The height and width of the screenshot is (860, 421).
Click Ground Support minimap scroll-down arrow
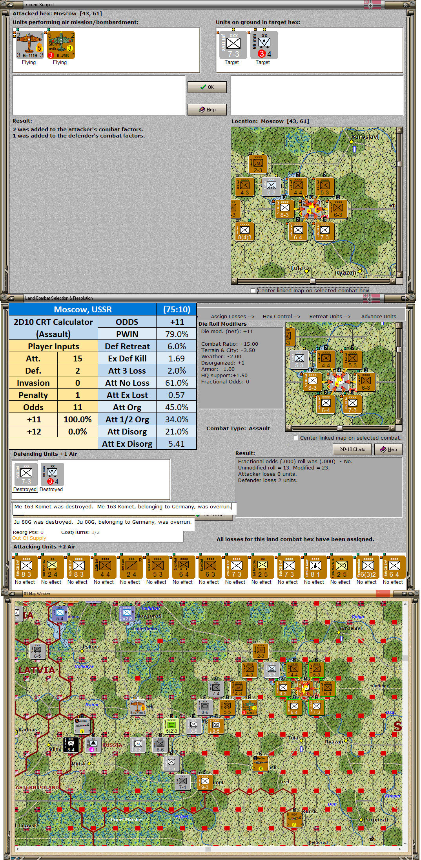pyautogui.click(x=399, y=275)
